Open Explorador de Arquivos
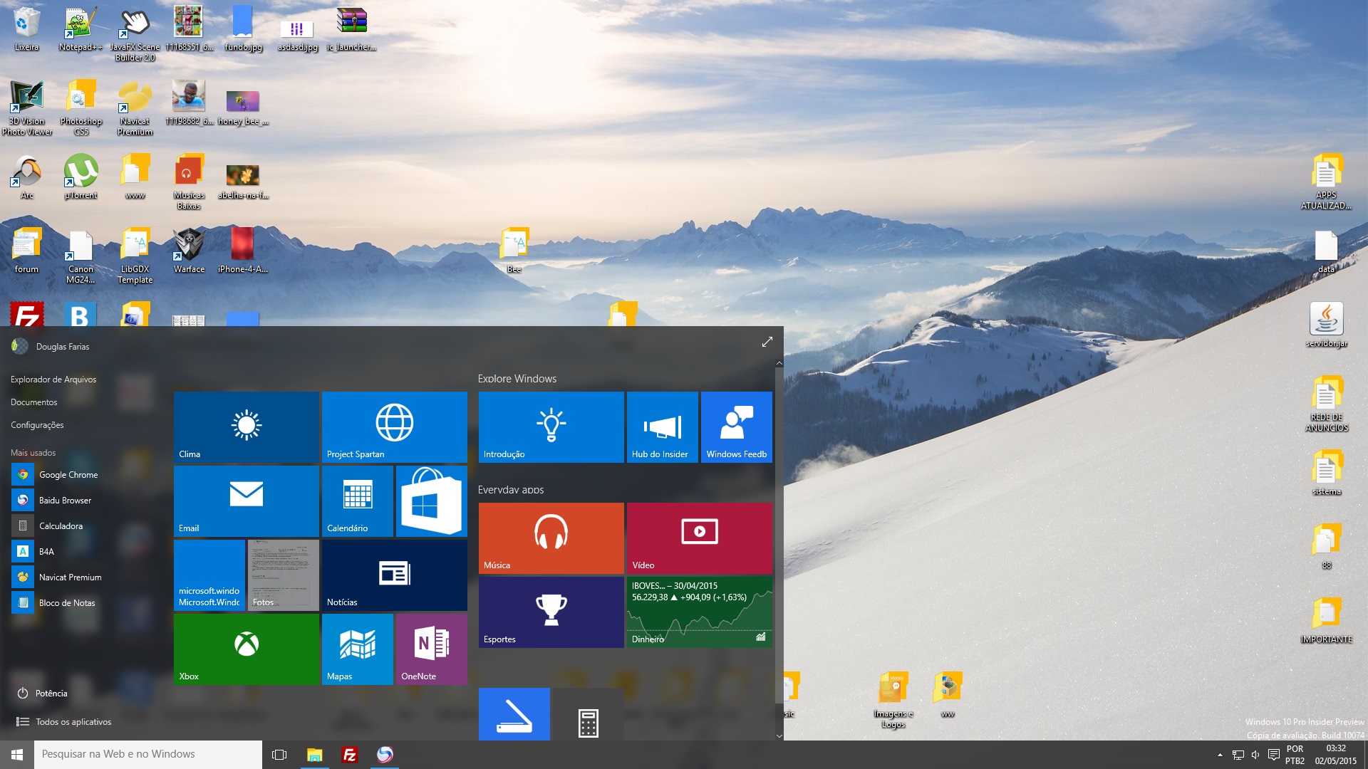 (53, 380)
